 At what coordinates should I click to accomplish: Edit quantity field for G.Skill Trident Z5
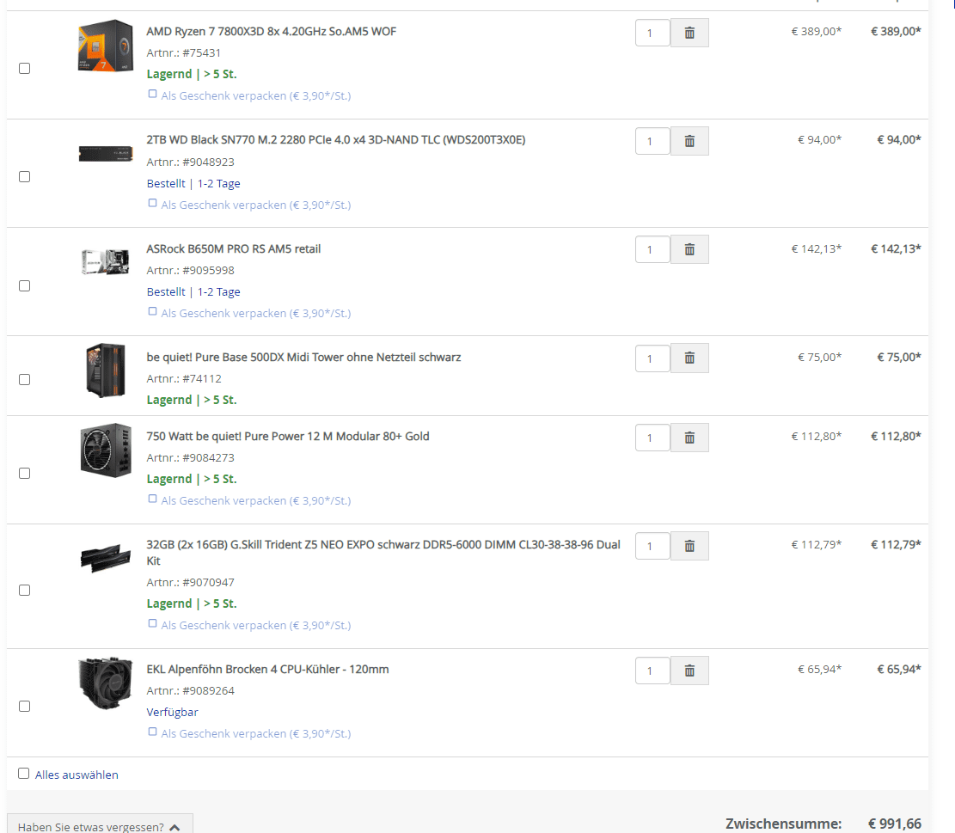(x=652, y=546)
